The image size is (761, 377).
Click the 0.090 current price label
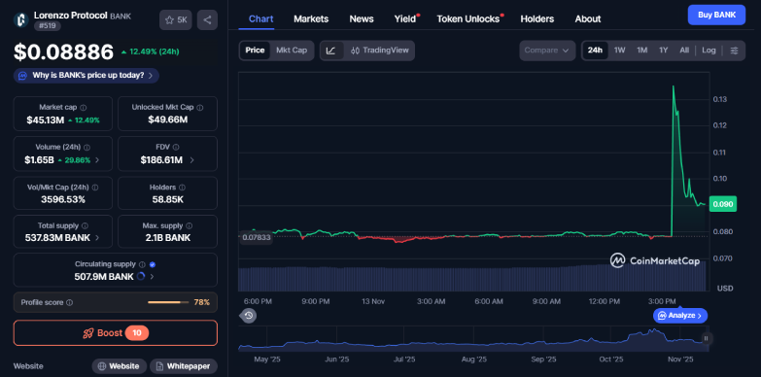tap(723, 204)
